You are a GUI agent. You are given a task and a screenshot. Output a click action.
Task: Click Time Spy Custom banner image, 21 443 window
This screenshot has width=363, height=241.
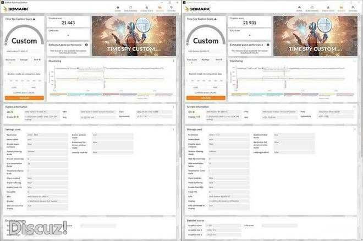134,36
